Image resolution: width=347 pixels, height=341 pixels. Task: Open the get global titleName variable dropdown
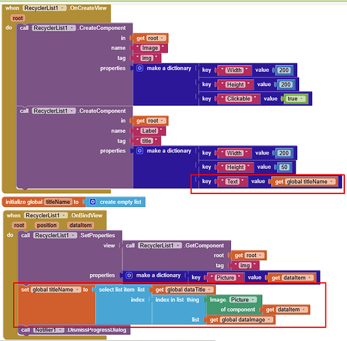coord(332,182)
